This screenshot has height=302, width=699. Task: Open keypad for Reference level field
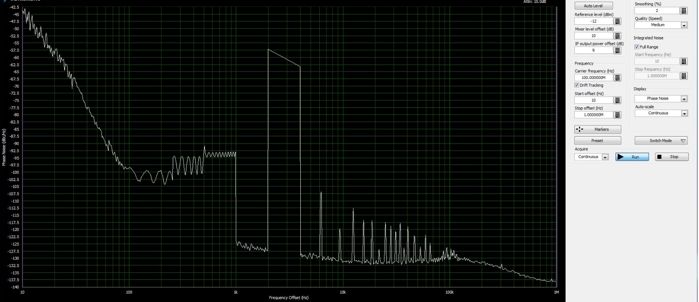tap(617, 21)
